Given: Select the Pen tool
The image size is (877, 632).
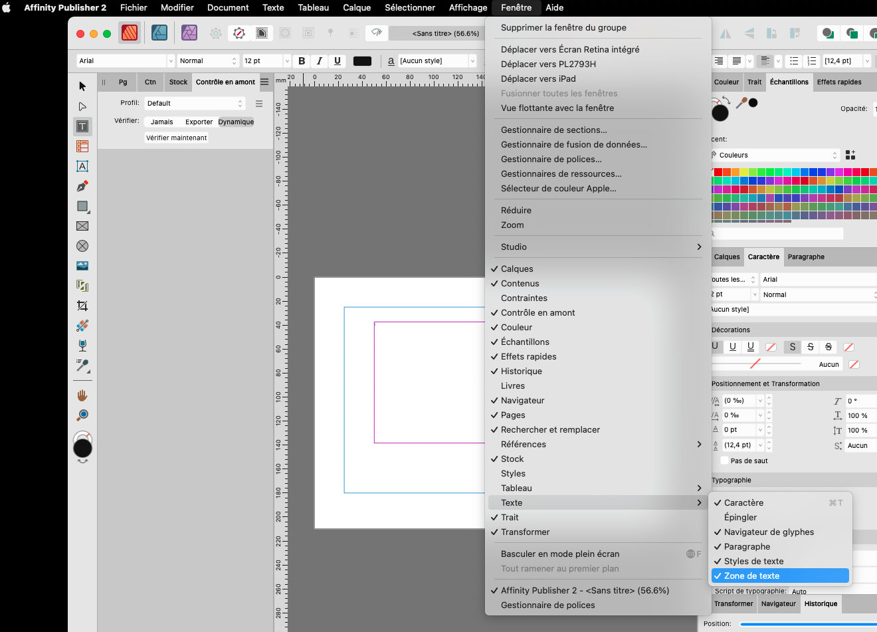Looking at the screenshot, I should click(82, 187).
